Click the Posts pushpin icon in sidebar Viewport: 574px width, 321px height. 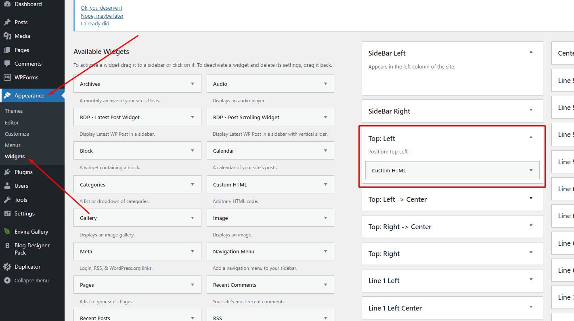pyautogui.click(x=7, y=22)
